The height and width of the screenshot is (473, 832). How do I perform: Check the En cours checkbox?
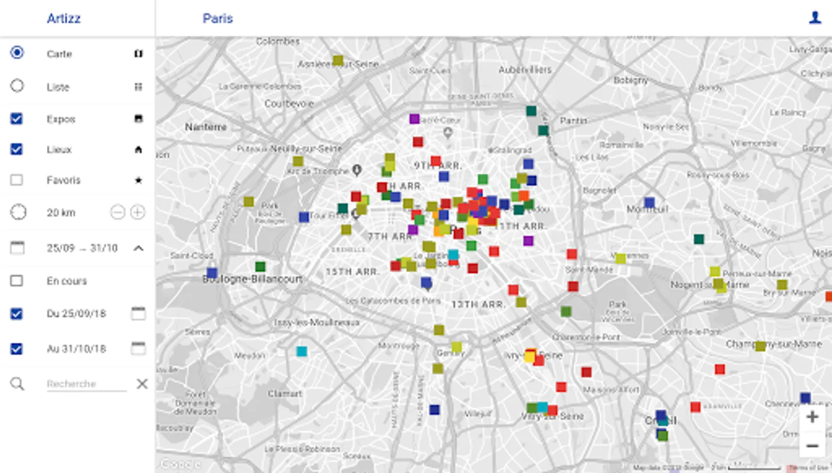click(x=17, y=281)
